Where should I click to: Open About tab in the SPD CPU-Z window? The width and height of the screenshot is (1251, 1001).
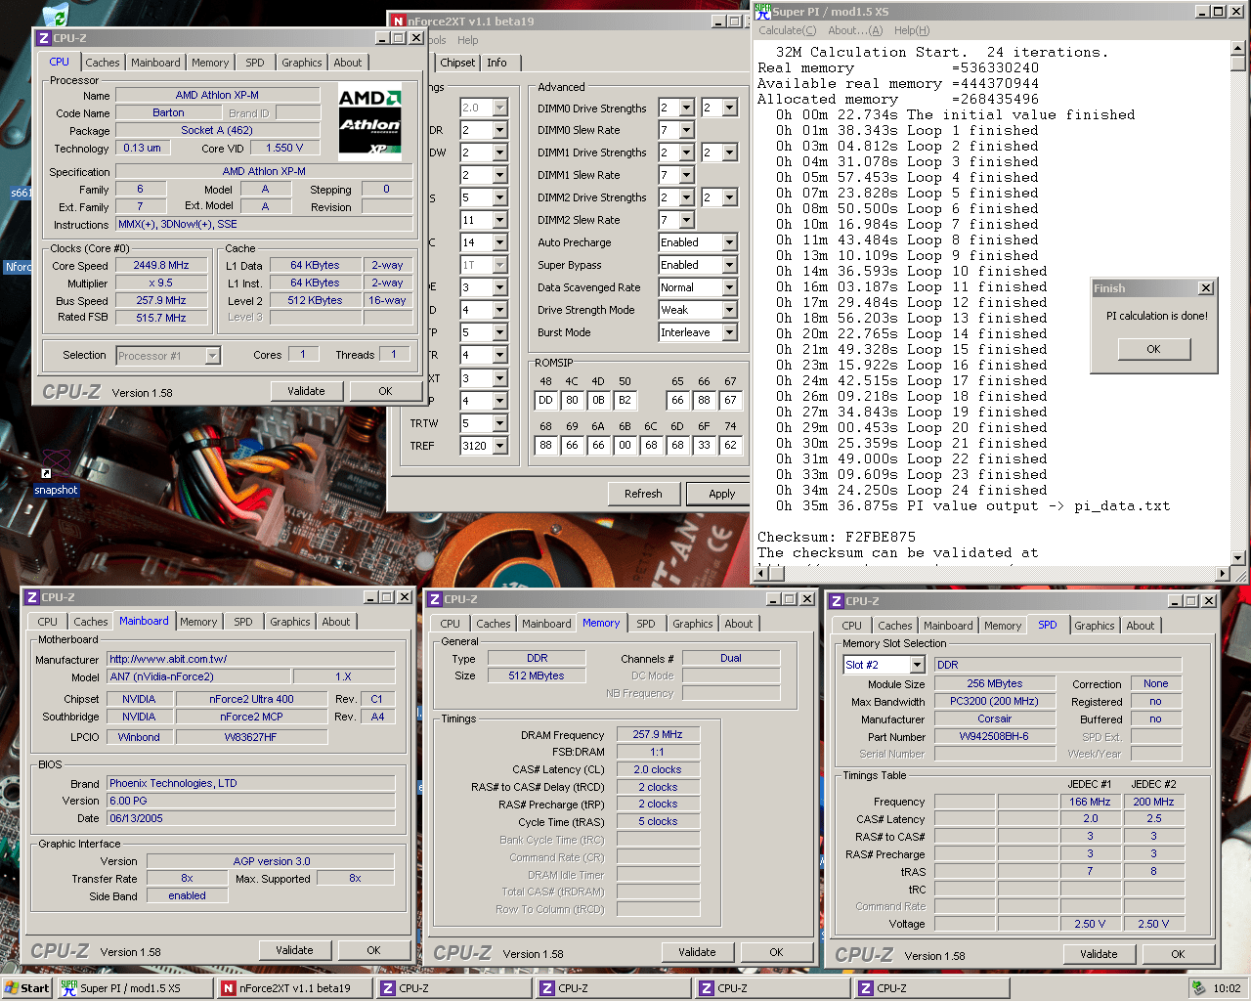(x=1141, y=626)
